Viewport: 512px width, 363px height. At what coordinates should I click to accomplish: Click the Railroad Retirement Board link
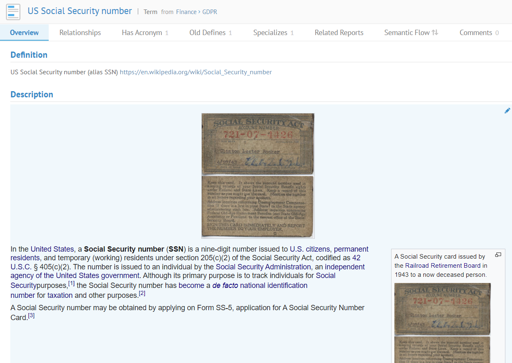click(443, 266)
